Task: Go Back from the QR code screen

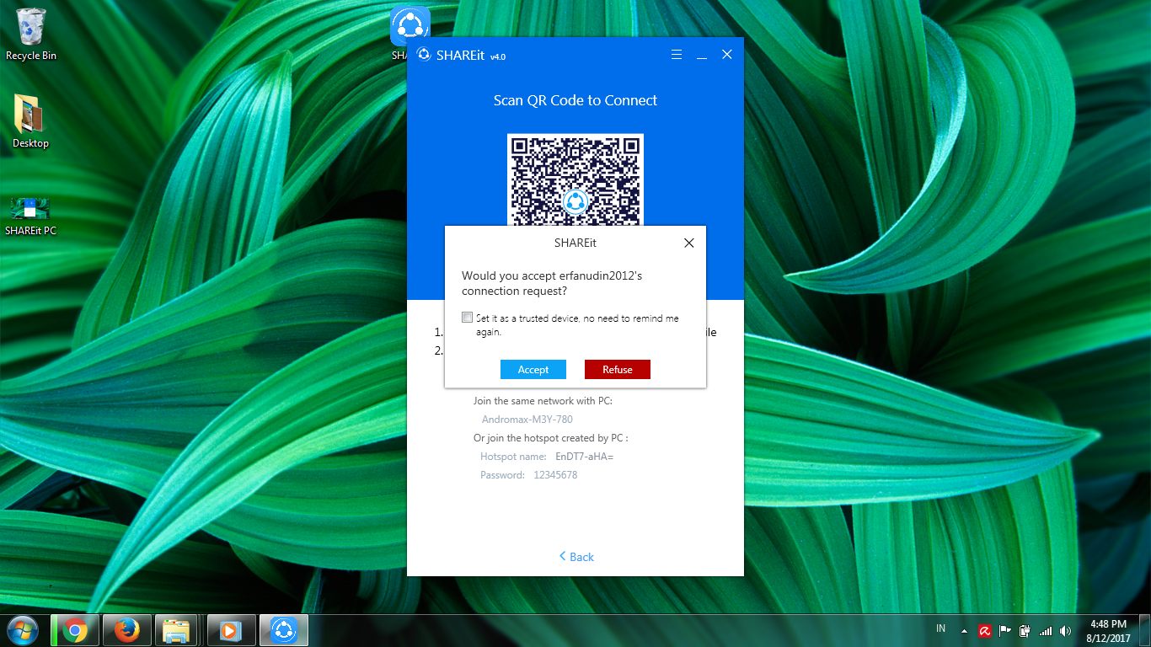Action: click(575, 557)
